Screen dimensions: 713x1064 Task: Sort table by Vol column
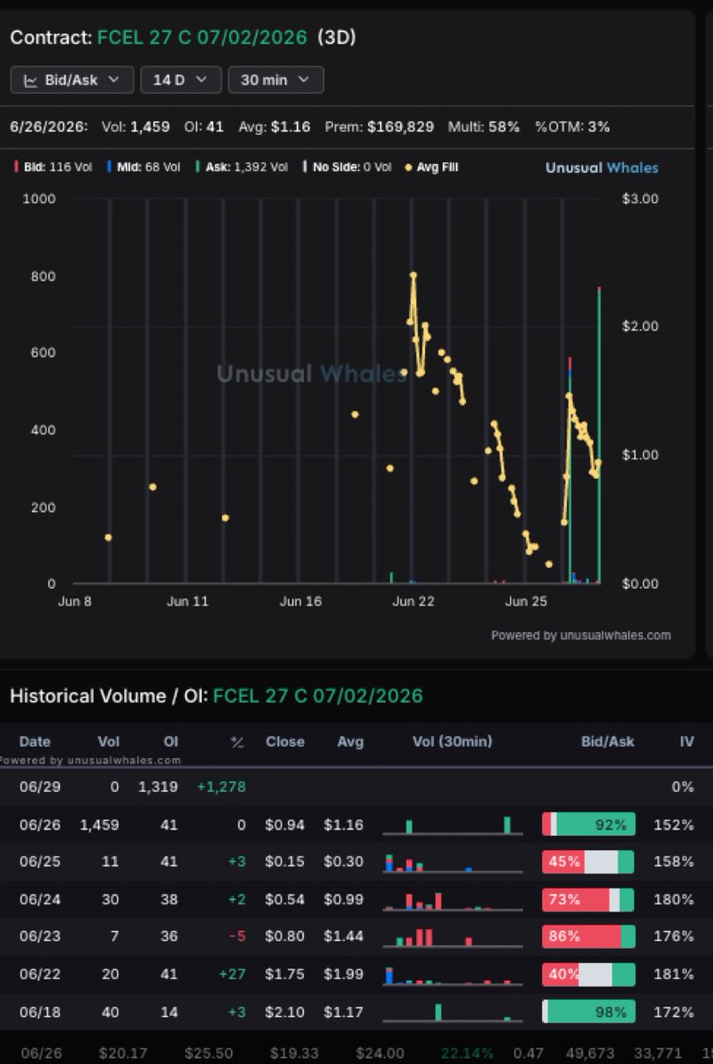pos(108,741)
